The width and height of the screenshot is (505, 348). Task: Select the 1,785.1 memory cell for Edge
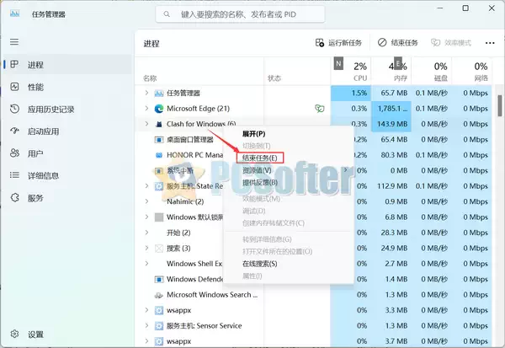(391, 109)
